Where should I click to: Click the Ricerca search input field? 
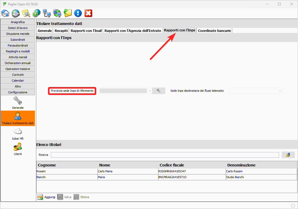click(x=165, y=155)
